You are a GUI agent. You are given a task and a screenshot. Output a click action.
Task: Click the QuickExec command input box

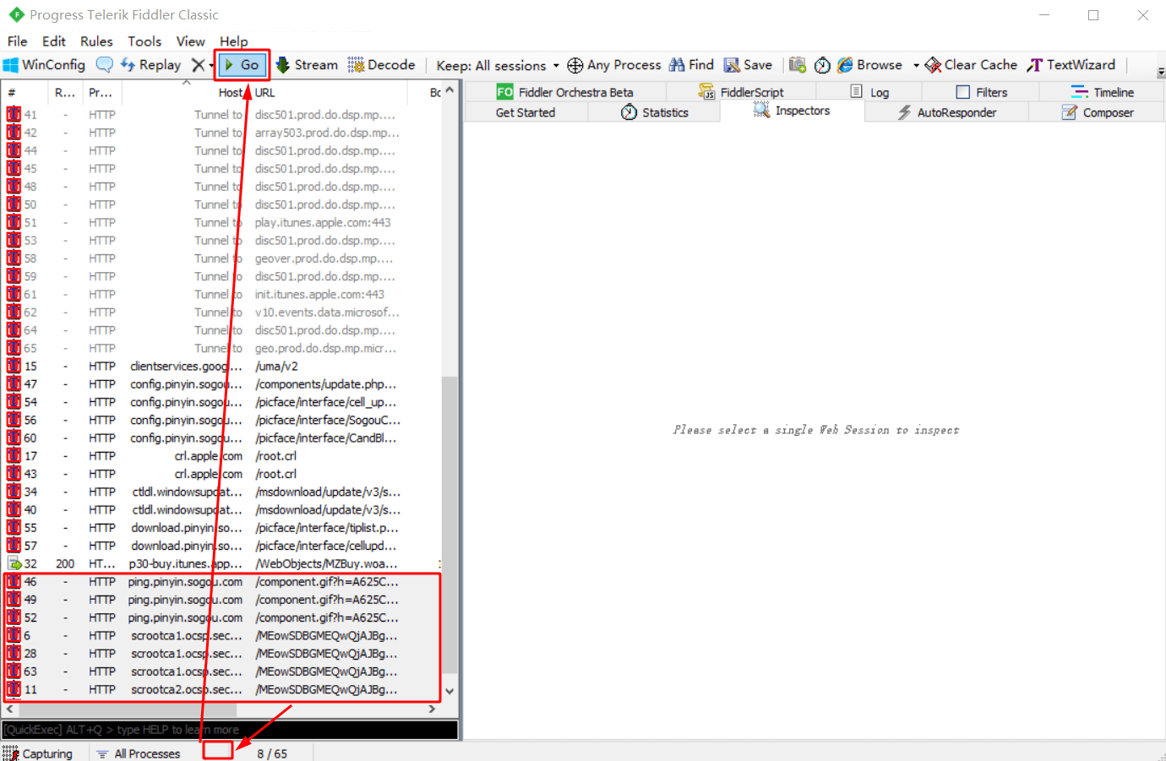(230, 730)
